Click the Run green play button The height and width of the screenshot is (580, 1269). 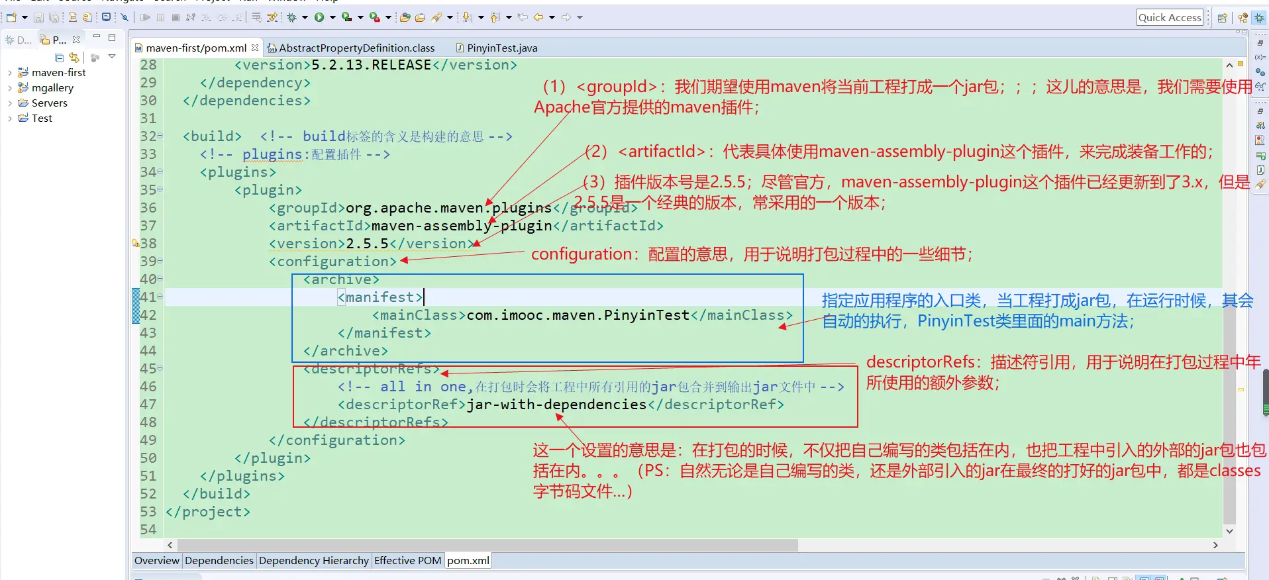click(319, 17)
